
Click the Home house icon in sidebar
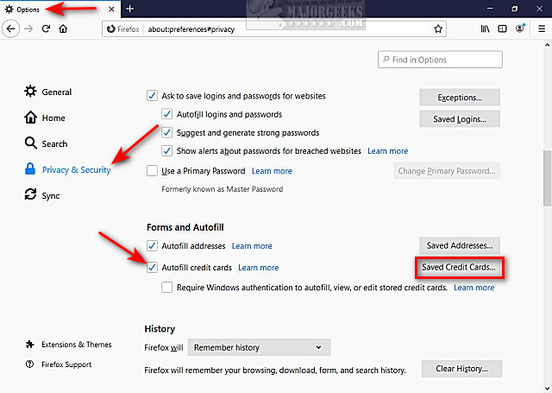[30, 117]
